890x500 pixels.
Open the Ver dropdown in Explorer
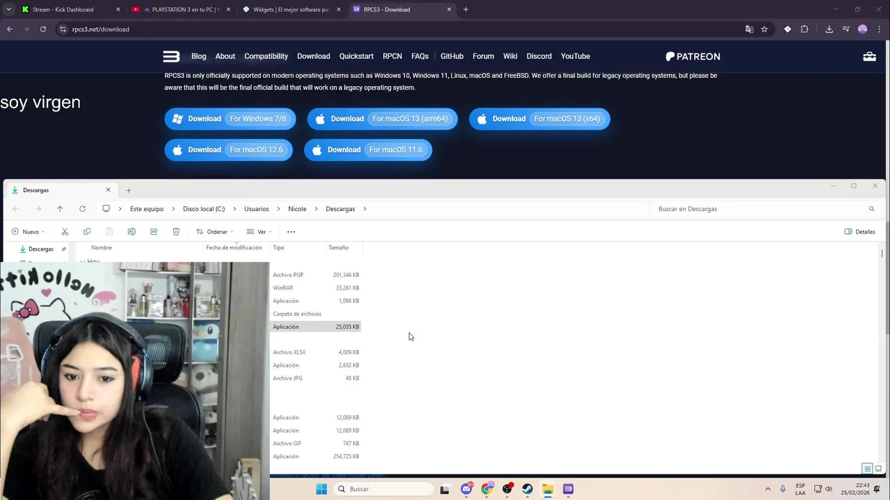(259, 231)
